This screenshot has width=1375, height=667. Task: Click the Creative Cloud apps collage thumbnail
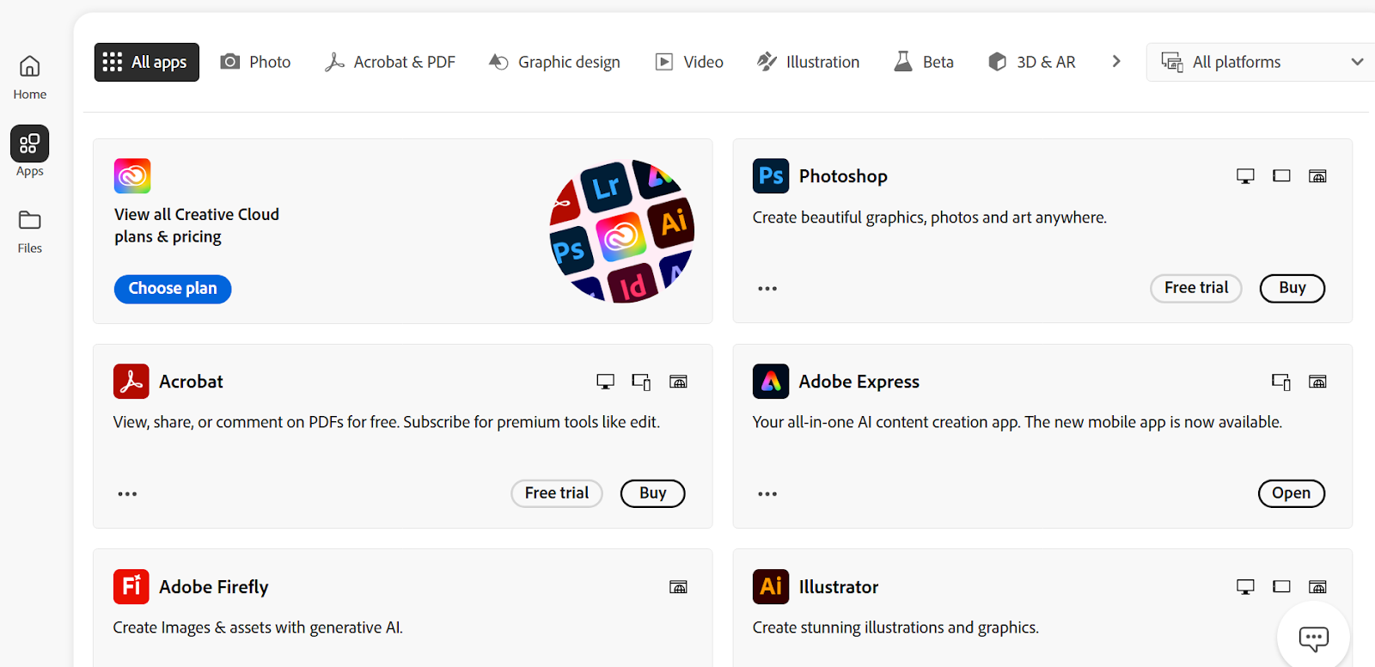tap(621, 231)
